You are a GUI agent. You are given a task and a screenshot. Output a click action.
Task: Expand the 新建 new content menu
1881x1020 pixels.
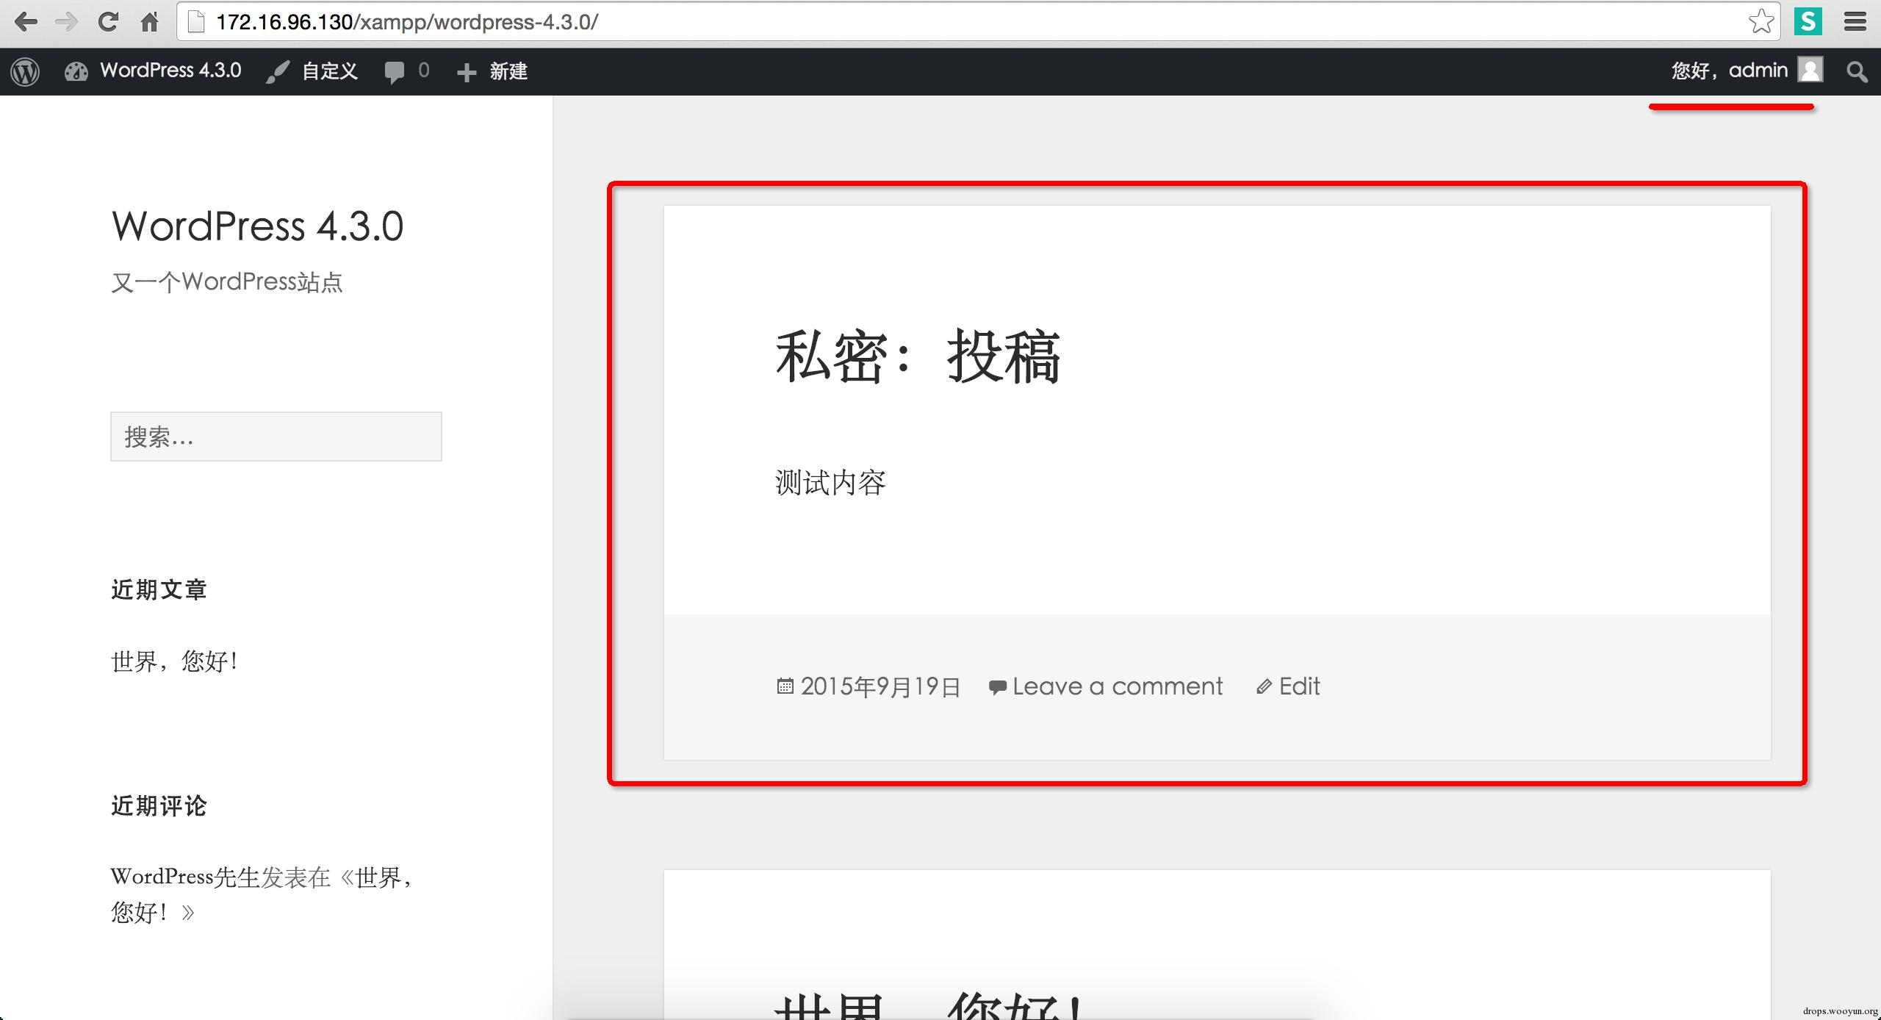click(508, 71)
